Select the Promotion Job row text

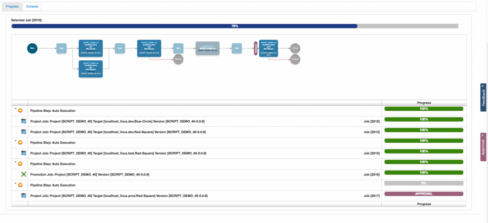pos(90,175)
